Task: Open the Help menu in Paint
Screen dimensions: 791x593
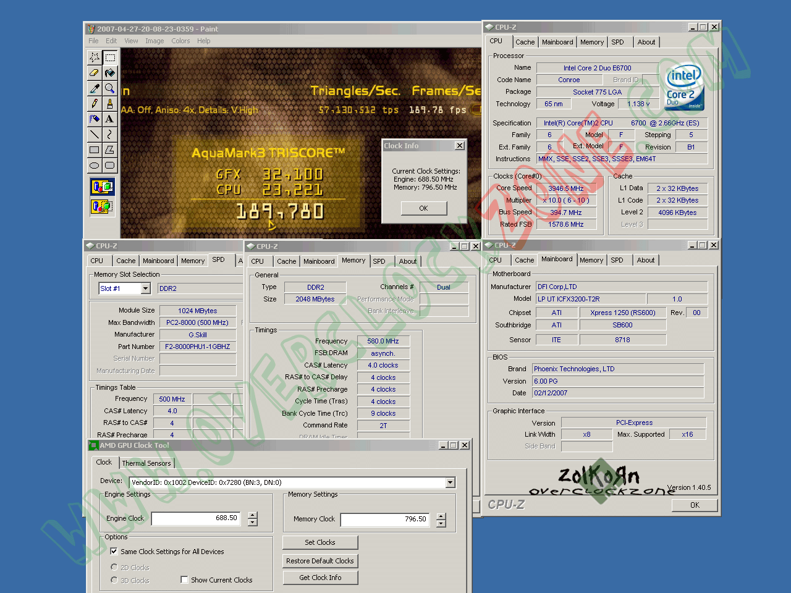Action: pos(204,41)
